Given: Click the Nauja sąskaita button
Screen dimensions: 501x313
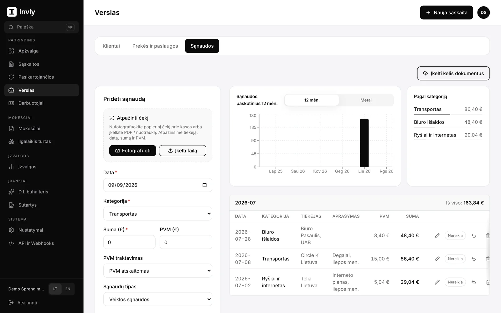Looking at the screenshot, I should tap(447, 13).
